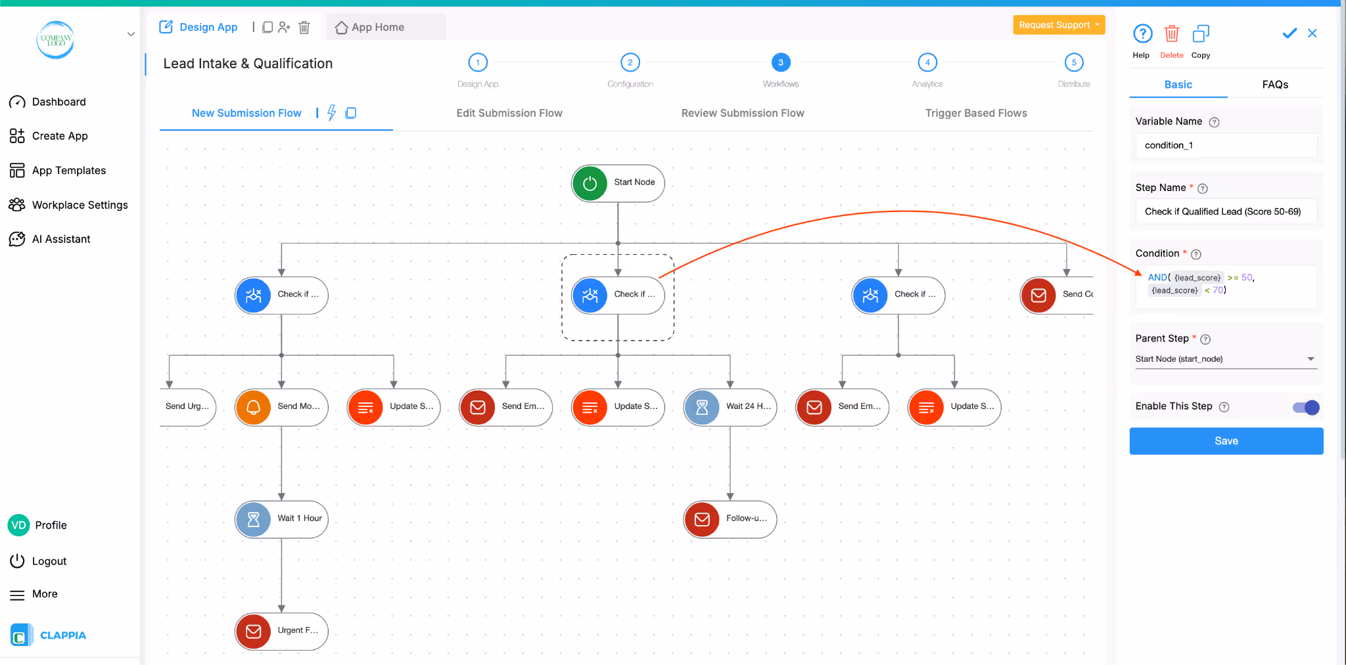Switch to the FAQs tab
1346x665 pixels.
[x=1274, y=84]
